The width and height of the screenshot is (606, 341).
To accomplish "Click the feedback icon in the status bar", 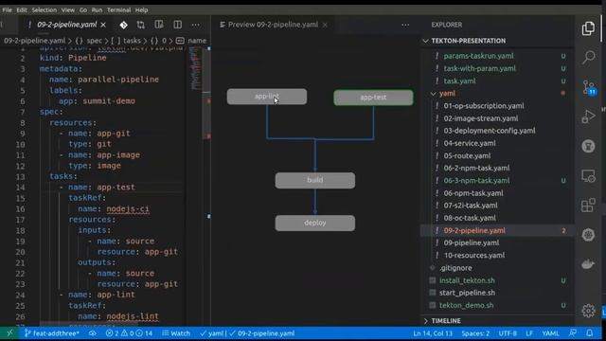I will click(573, 332).
